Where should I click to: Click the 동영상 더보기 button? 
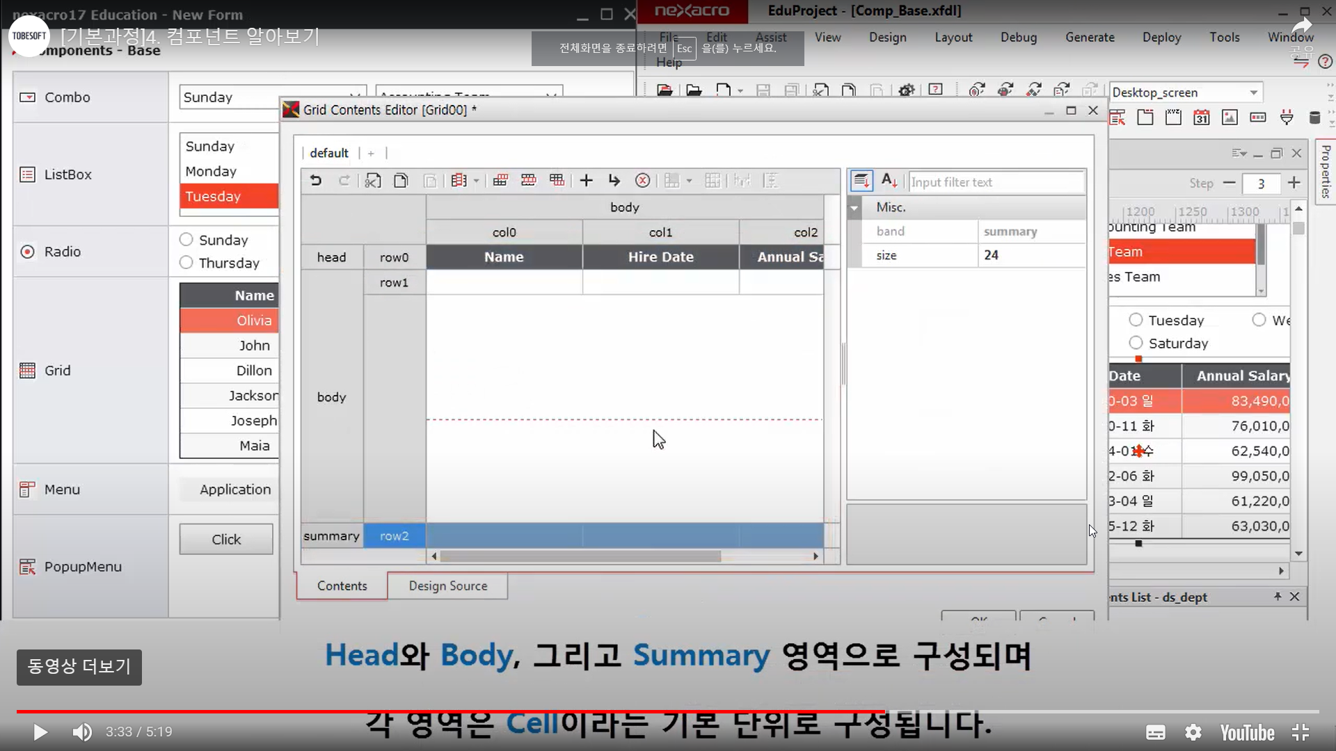(79, 667)
